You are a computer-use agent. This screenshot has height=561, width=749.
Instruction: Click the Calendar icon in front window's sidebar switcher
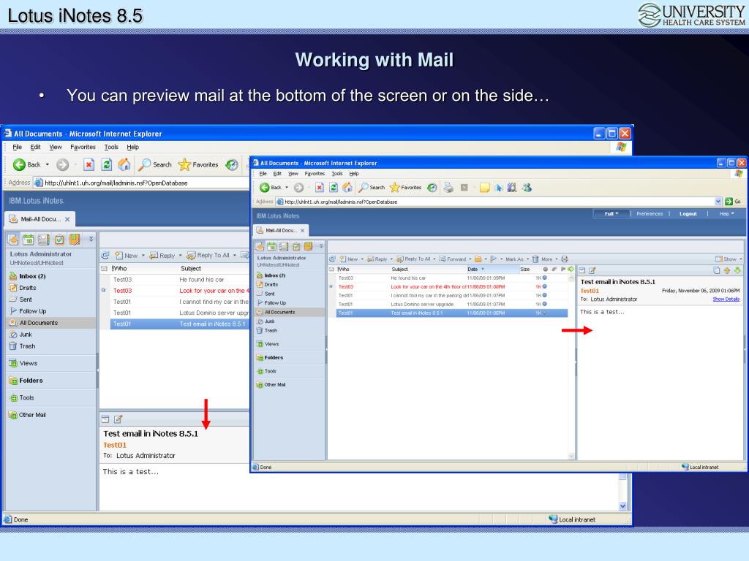(x=271, y=246)
